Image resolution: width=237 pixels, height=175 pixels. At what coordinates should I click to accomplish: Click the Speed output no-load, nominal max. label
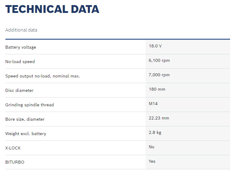43,76
